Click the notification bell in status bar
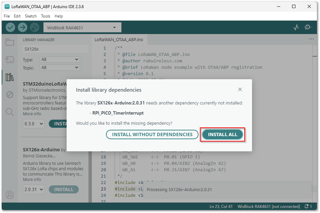320x213 pixels. click(x=306, y=206)
